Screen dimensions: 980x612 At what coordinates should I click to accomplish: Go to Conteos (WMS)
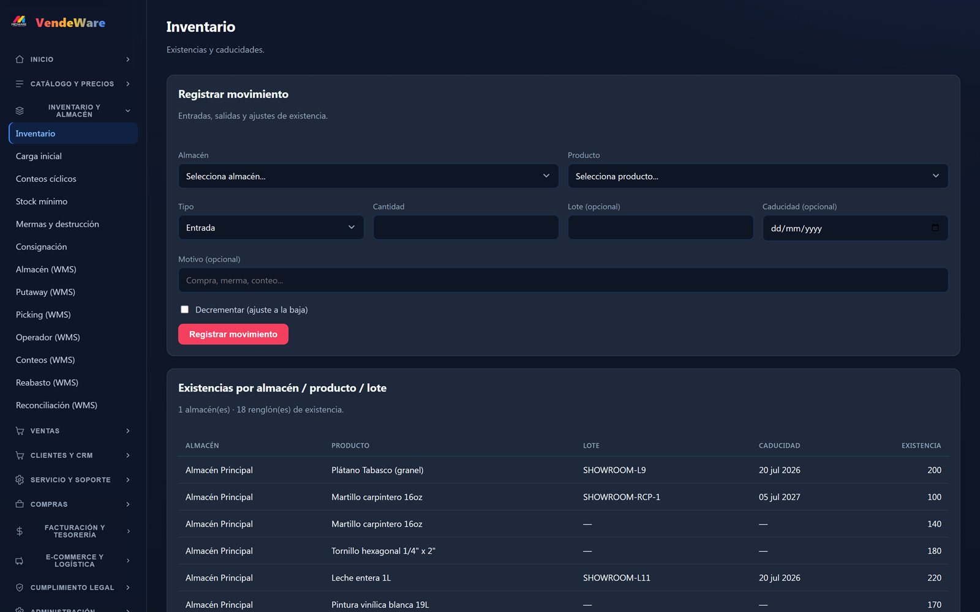(73, 360)
